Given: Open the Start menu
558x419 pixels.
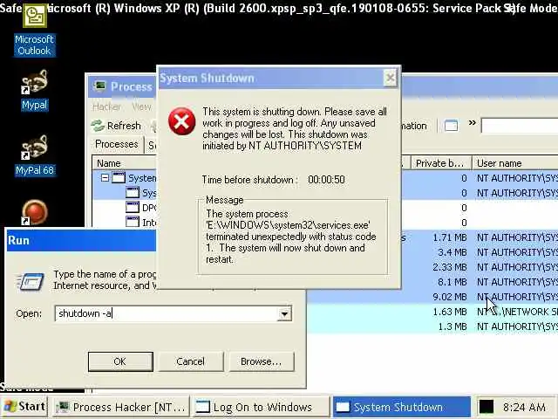Looking at the screenshot, I should (24, 407).
